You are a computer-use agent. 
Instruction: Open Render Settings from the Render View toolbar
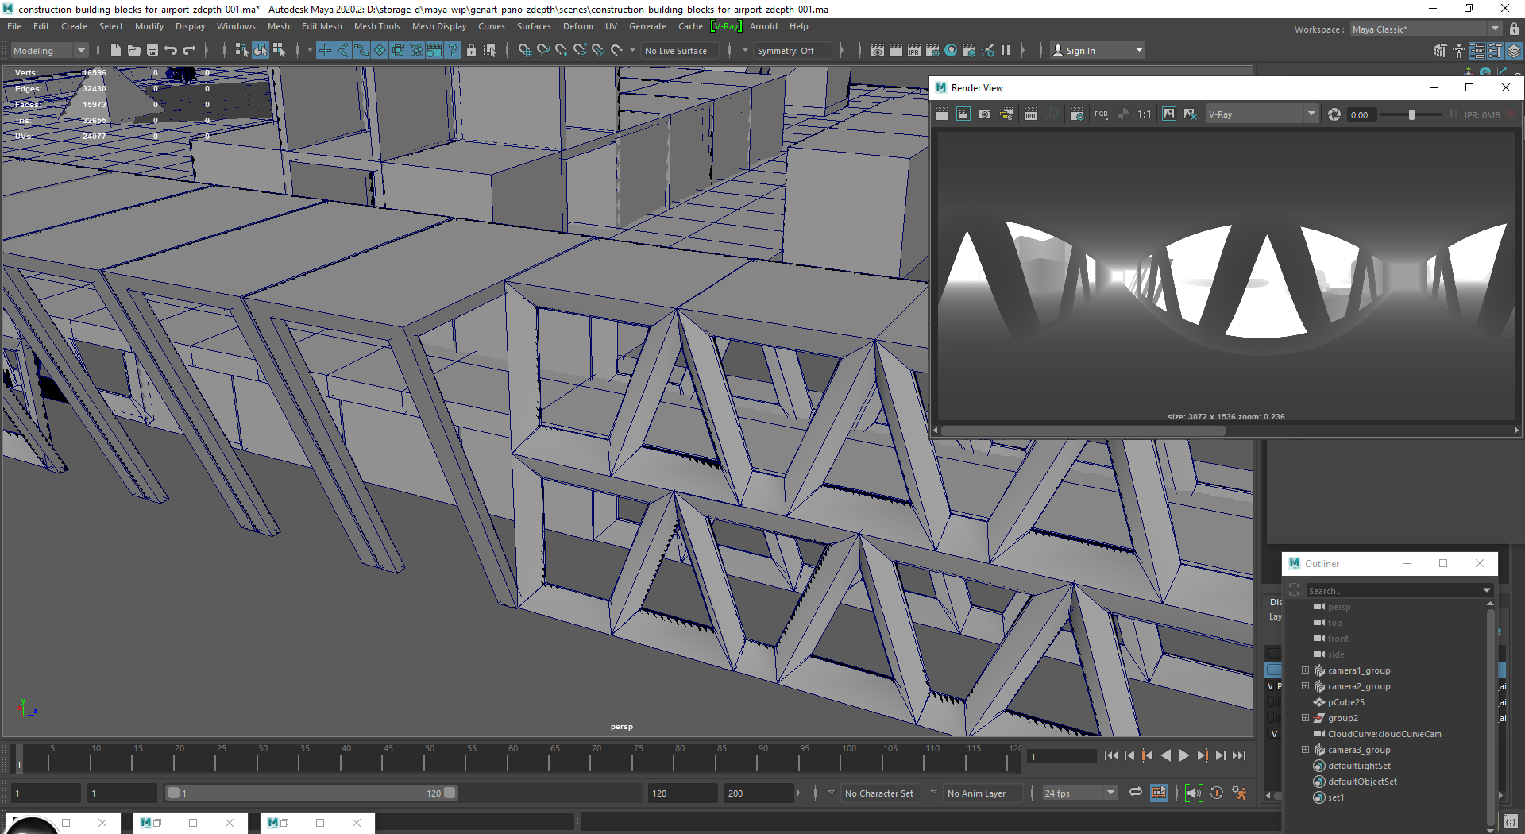tap(1077, 115)
